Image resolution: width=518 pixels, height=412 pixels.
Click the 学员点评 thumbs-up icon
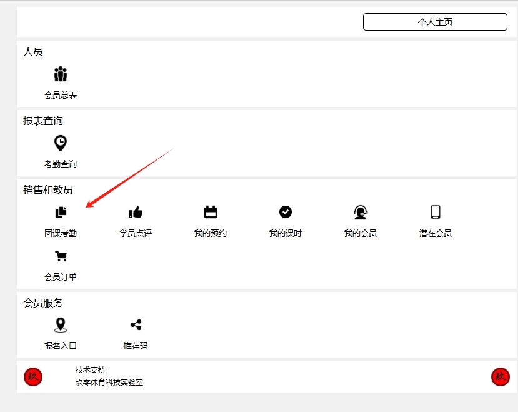[x=136, y=213]
